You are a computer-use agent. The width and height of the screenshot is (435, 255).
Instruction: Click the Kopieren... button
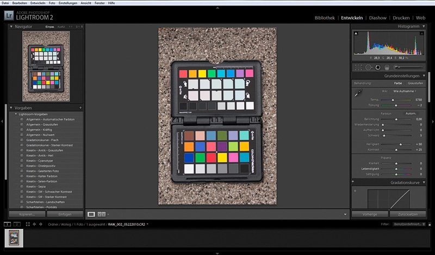point(27,214)
